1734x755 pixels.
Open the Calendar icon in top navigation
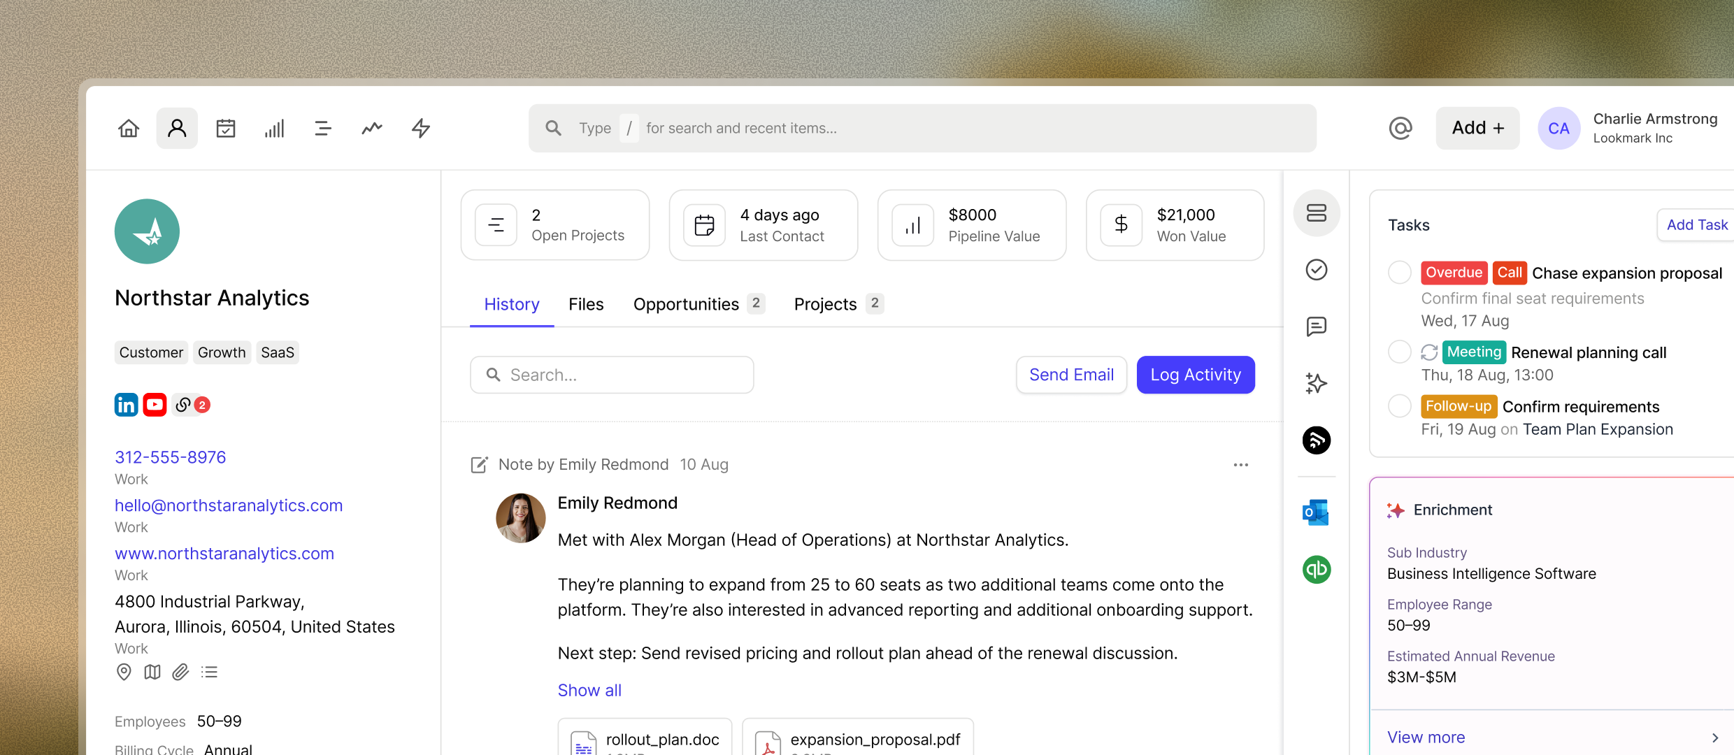[226, 128]
